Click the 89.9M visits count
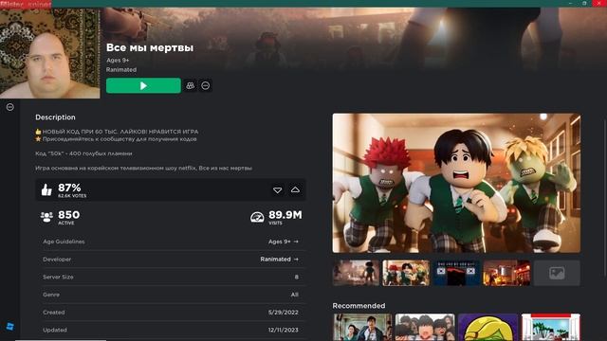 285,215
